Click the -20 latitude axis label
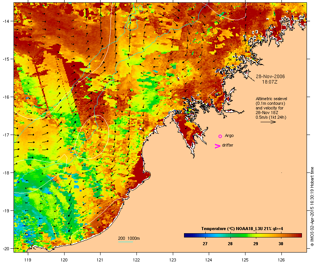317x263 pixels. (x=6, y=248)
